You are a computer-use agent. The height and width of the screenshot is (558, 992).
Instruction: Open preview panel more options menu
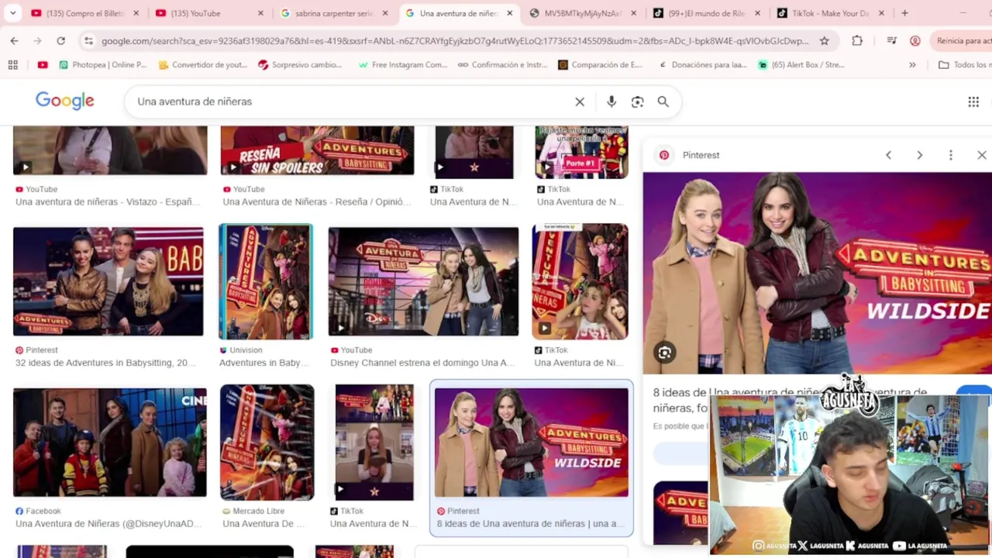coord(950,155)
